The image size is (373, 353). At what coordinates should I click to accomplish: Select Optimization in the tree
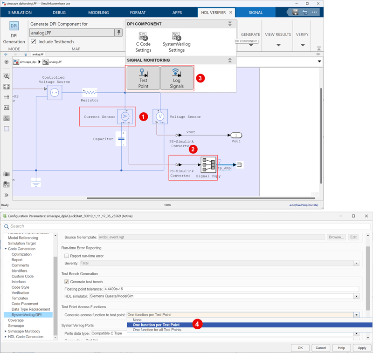(21, 254)
